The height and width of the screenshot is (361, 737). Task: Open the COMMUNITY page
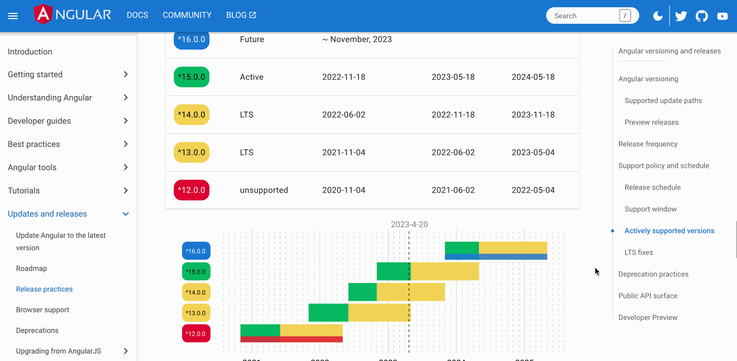[187, 15]
